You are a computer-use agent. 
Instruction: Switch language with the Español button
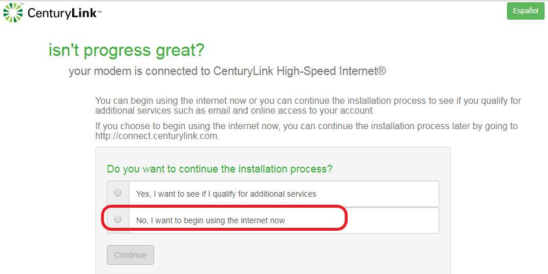click(x=525, y=12)
